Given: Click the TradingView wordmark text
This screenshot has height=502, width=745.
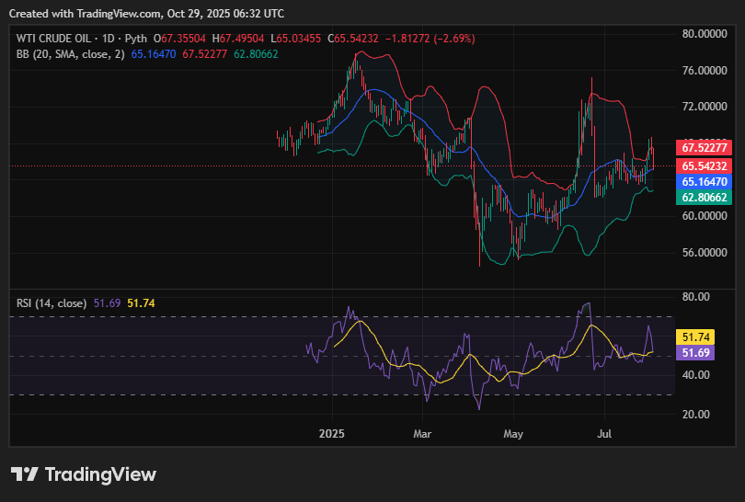Looking at the screenshot, I should click(100, 474).
